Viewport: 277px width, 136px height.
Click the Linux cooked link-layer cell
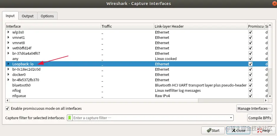(166, 59)
